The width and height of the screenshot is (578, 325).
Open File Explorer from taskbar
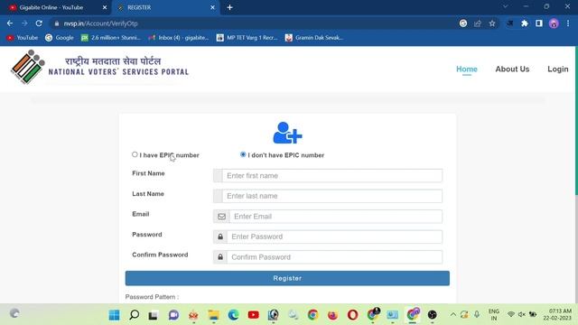[213, 315]
